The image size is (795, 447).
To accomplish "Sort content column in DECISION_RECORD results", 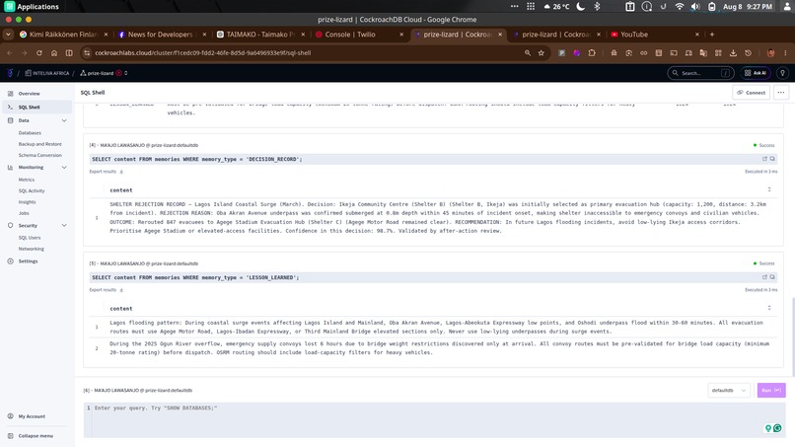I will tap(769, 189).
